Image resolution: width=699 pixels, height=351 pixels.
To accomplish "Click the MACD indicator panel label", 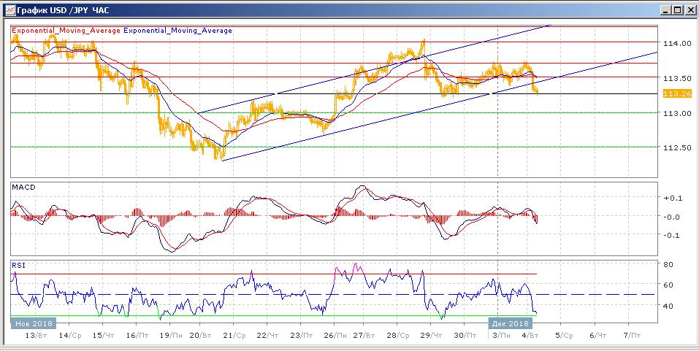I will (23, 188).
